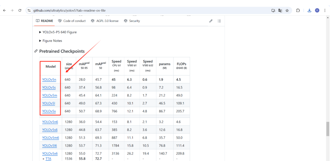Open the Chrome three-dot menu
Screen dimensions: 331x161
[325, 10]
